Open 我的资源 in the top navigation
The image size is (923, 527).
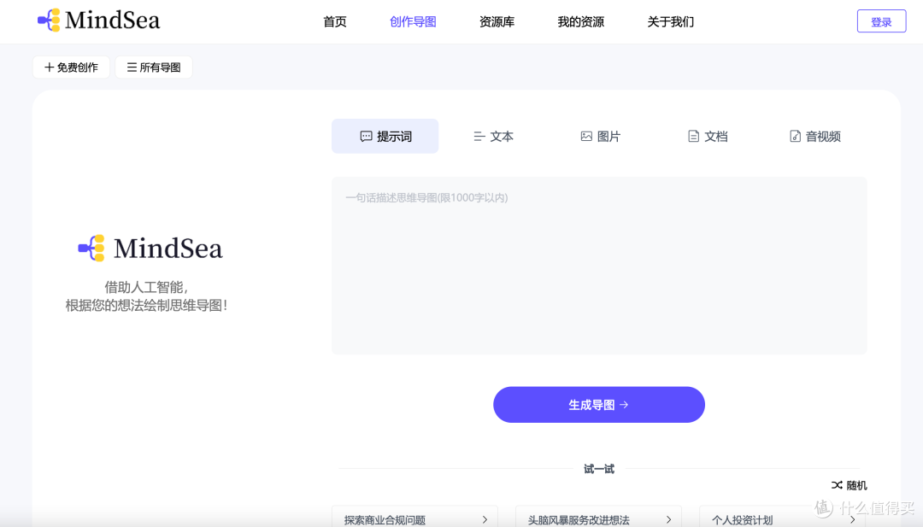[580, 21]
